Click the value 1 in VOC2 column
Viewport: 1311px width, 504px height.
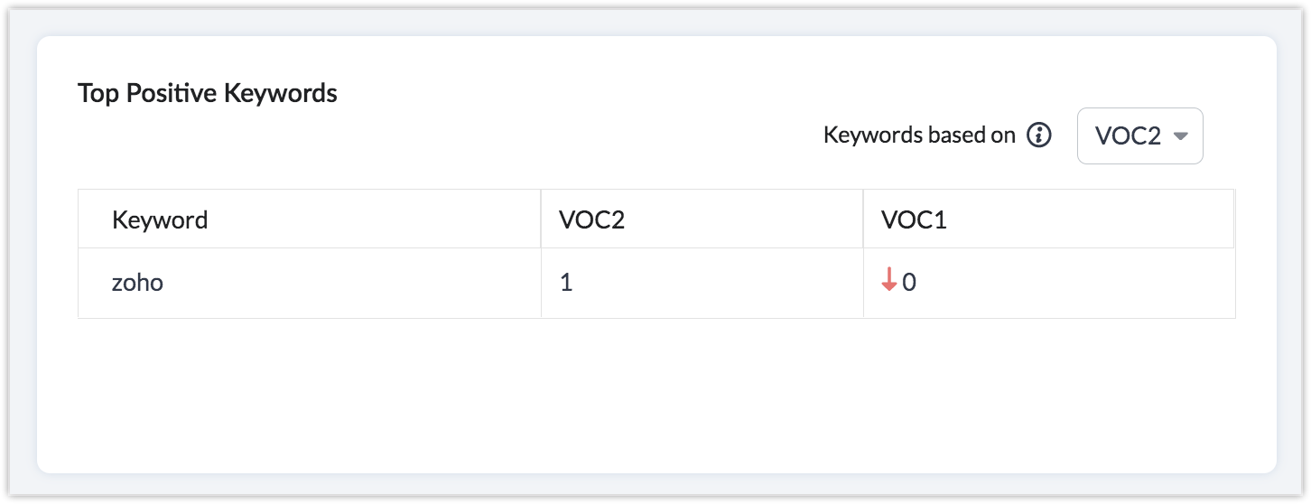(x=566, y=283)
